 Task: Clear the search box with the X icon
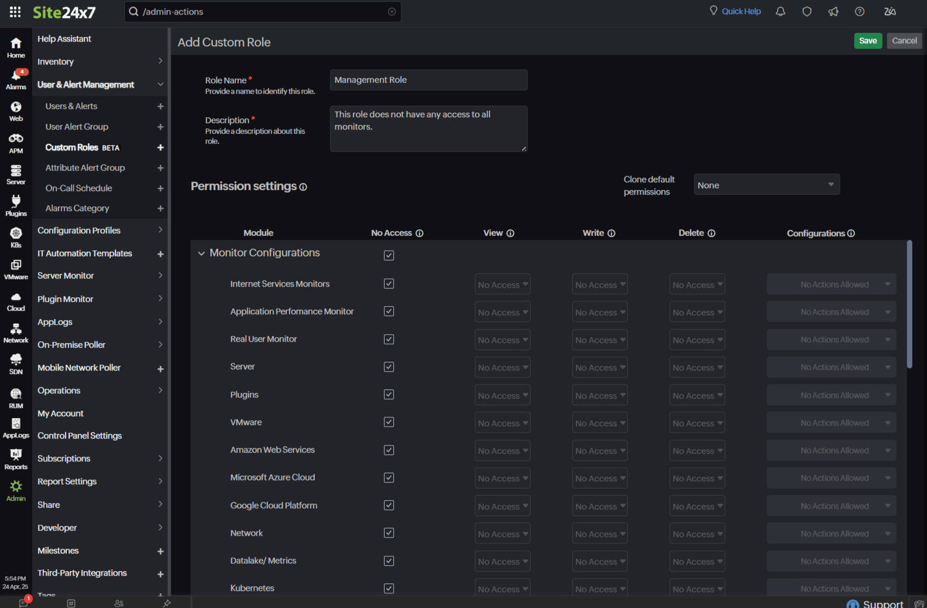pos(392,12)
